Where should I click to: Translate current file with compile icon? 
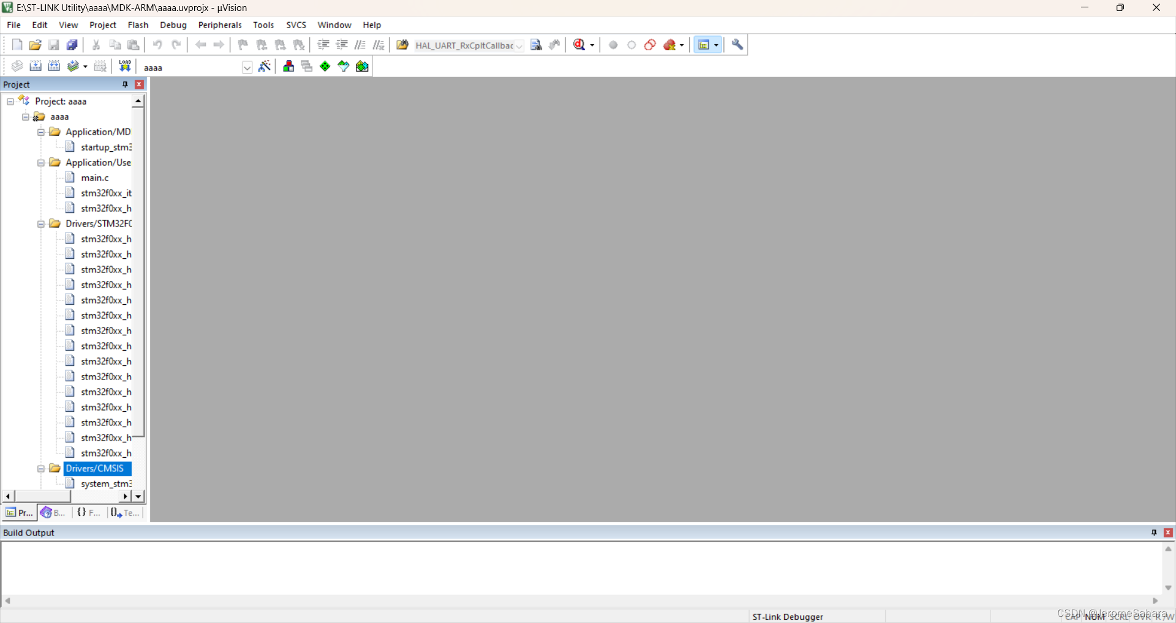17,66
